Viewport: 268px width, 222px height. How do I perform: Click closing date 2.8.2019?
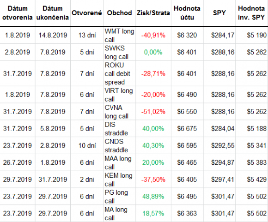tap(53, 146)
